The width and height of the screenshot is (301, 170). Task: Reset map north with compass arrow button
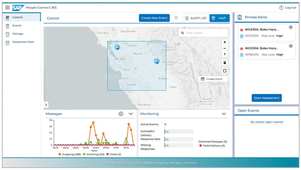pos(224,55)
